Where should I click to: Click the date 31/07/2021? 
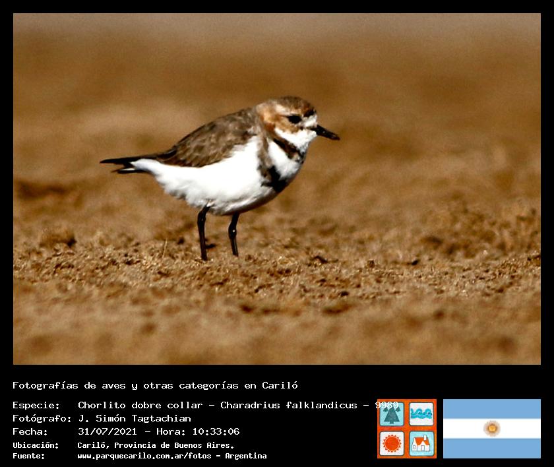coord(107,431)
